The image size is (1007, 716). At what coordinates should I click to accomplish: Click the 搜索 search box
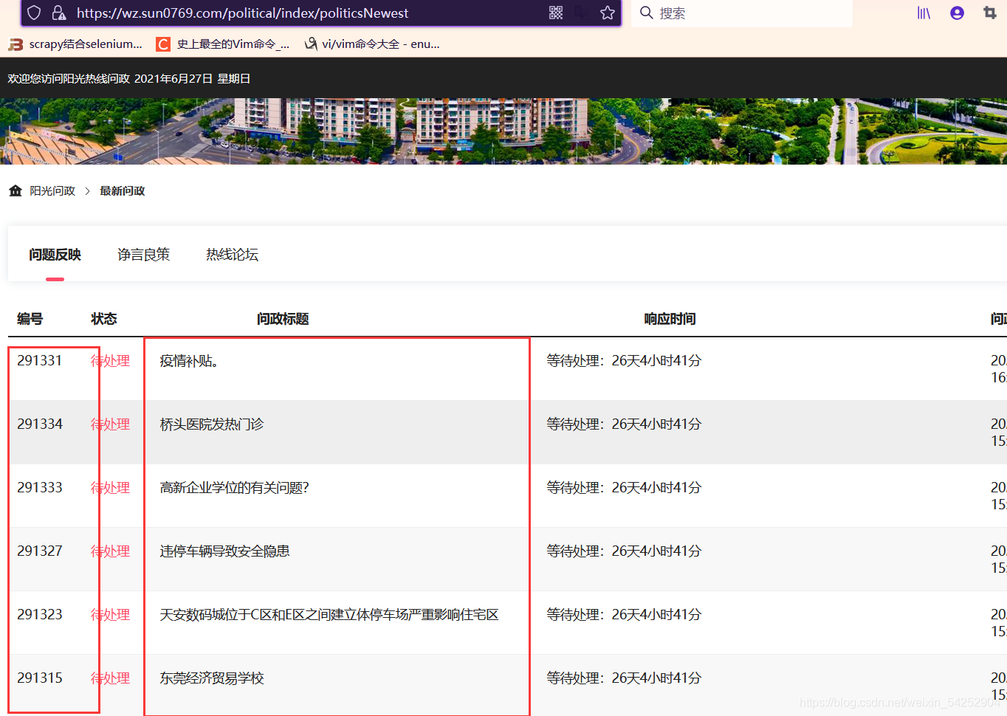pos(742,13)
